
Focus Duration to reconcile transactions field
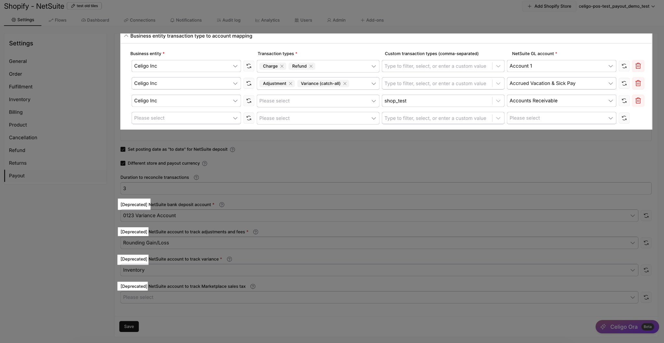click(x=386, y=188)
